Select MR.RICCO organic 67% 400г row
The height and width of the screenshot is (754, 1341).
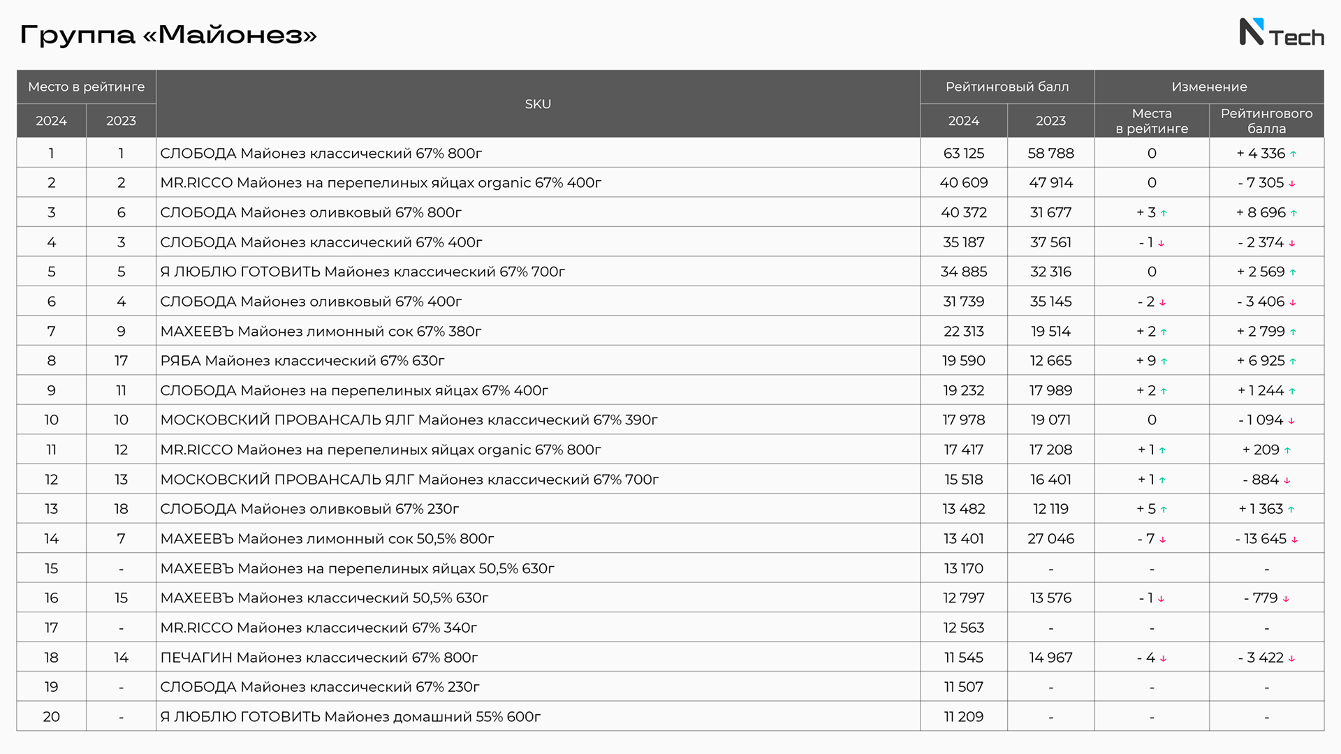pyautogui.click(x=670, y=182)
